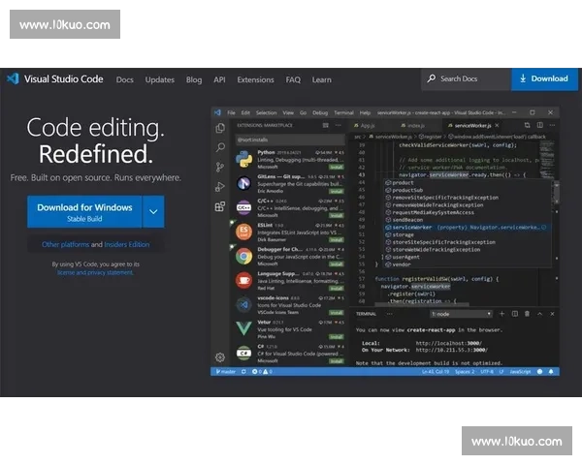Click the master branch status bar item
Image resolution: width=582 pixels, height=465 pixels.
(226, 372)
